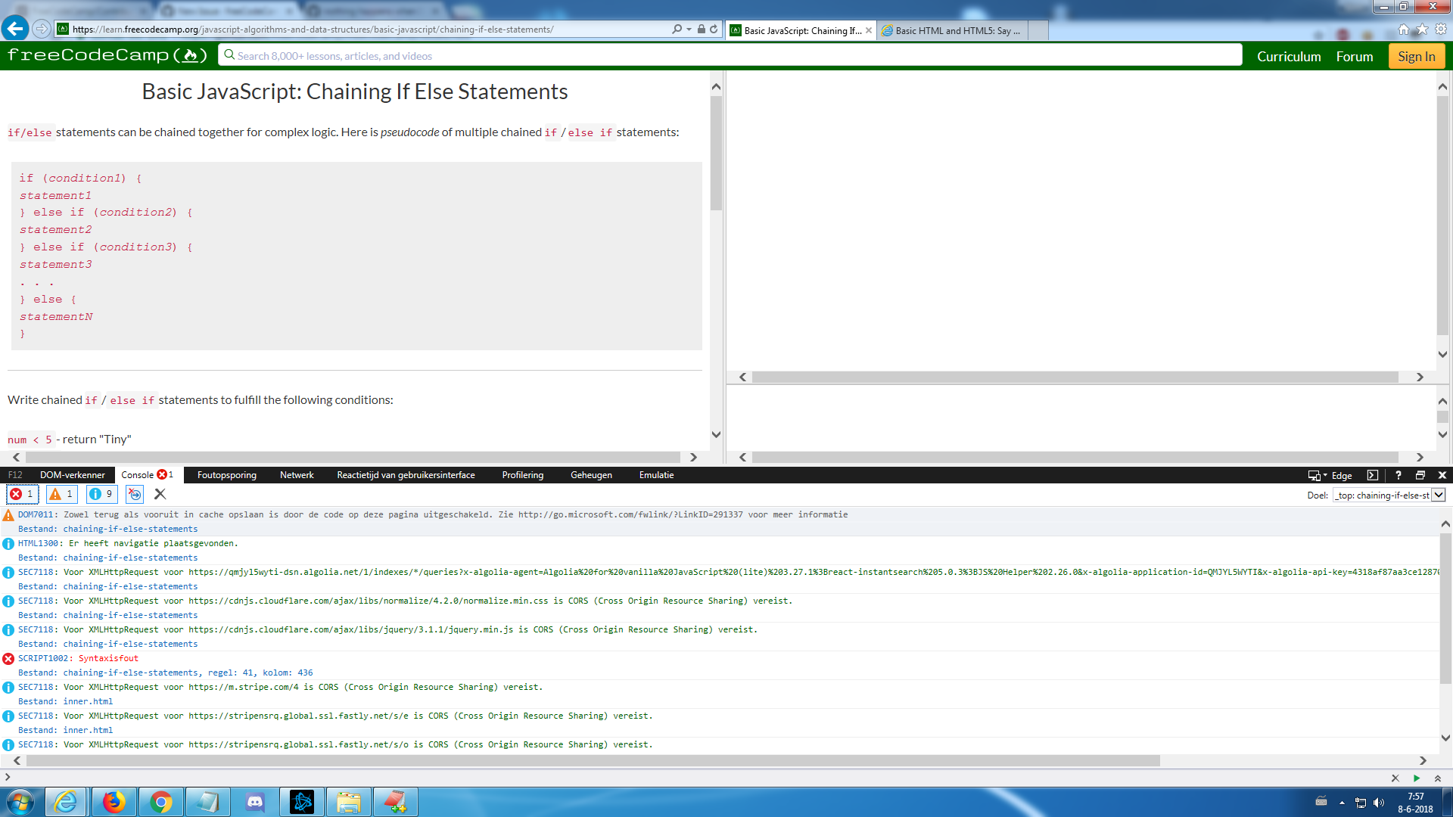Toggle warning messages filter in Console
Image resolution: width=1453 pixels, height=817 pixels.
tap(61, 494)
